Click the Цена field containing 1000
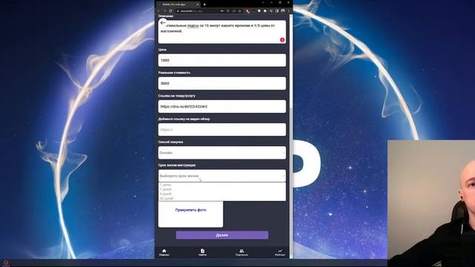 222,60
